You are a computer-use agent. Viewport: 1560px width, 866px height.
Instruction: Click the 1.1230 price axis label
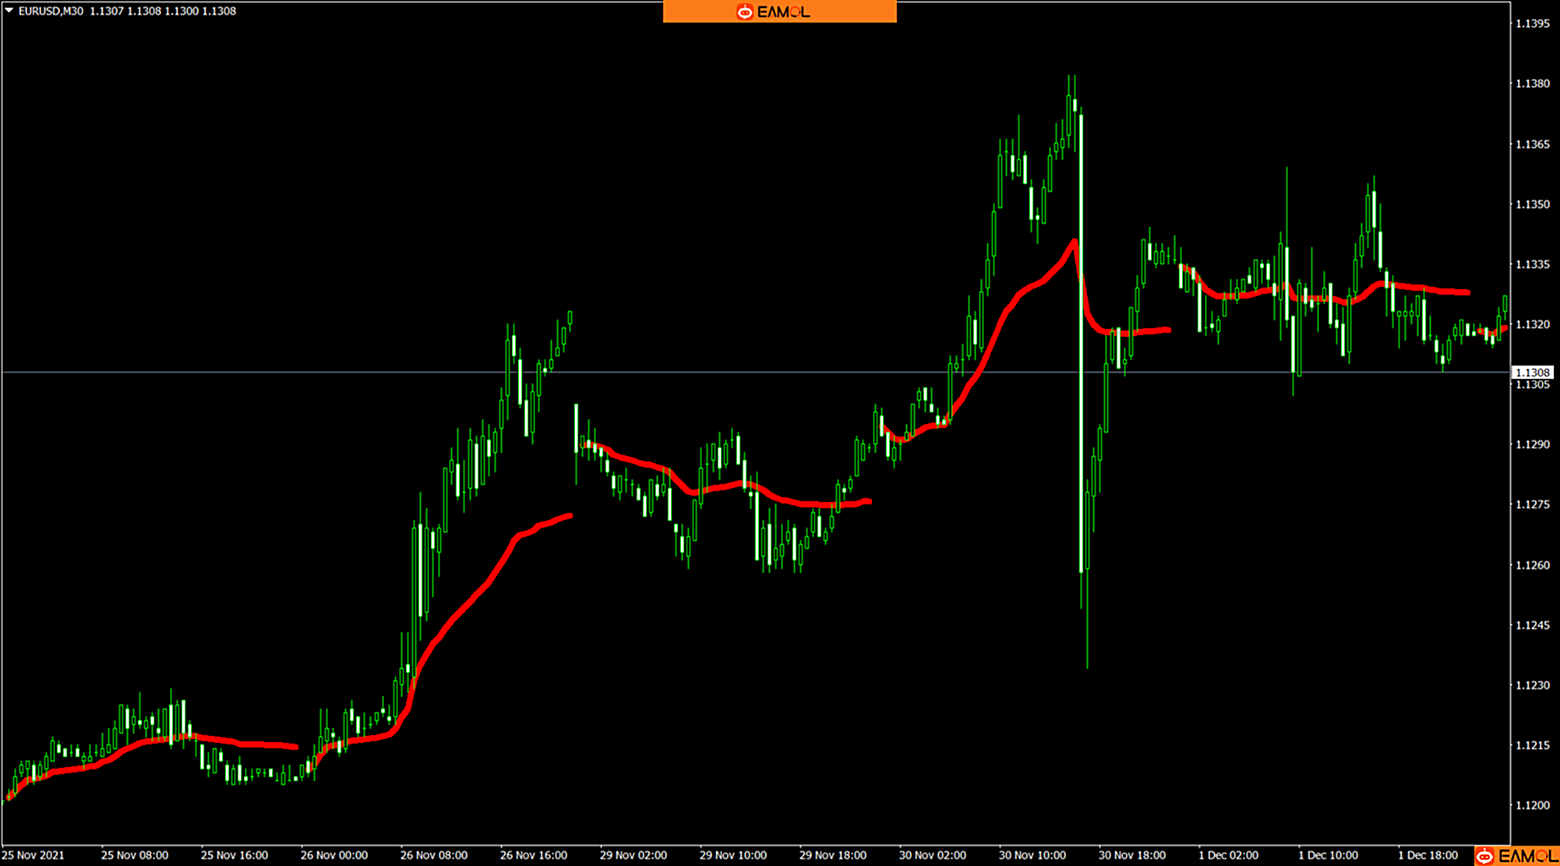pyautogui.click(x=1532, y=685)
